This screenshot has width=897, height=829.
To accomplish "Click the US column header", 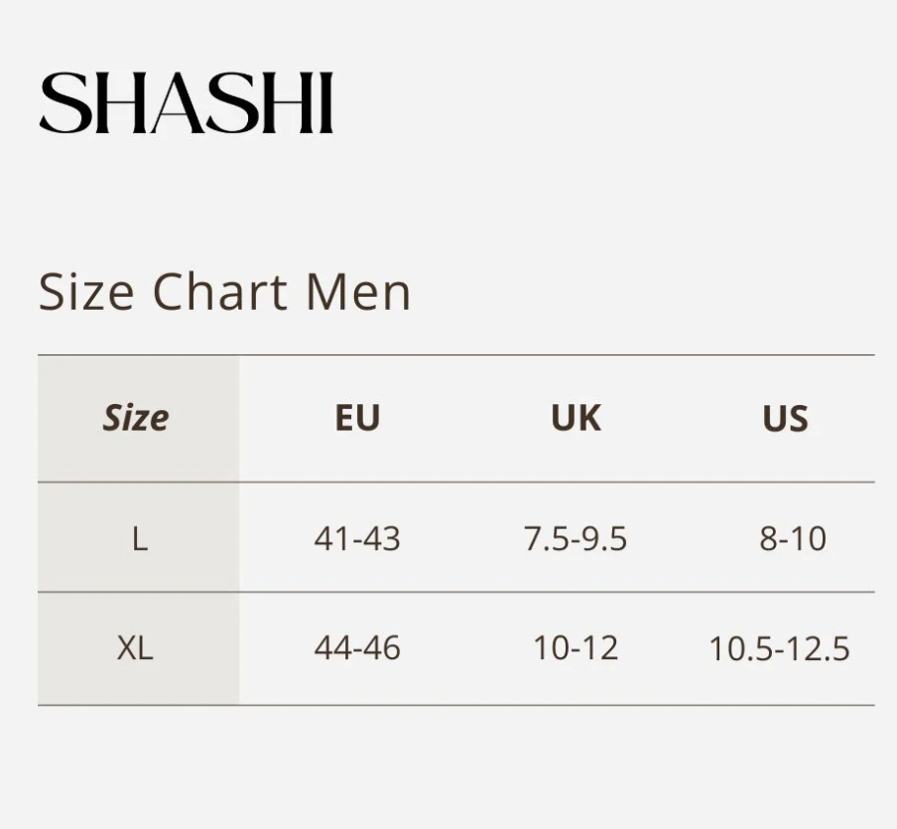I will point(786,419).
